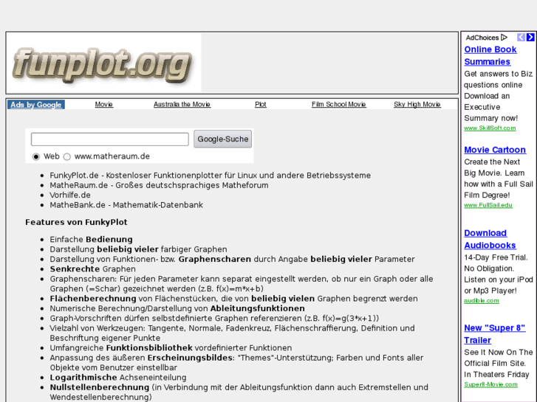Open the Ads by Google link

tap(36, 105)
